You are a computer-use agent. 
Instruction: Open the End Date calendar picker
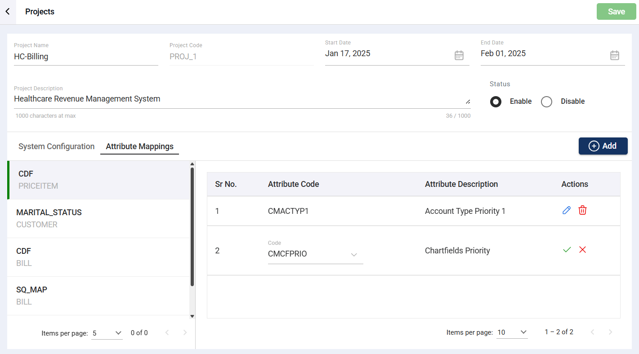614,55
